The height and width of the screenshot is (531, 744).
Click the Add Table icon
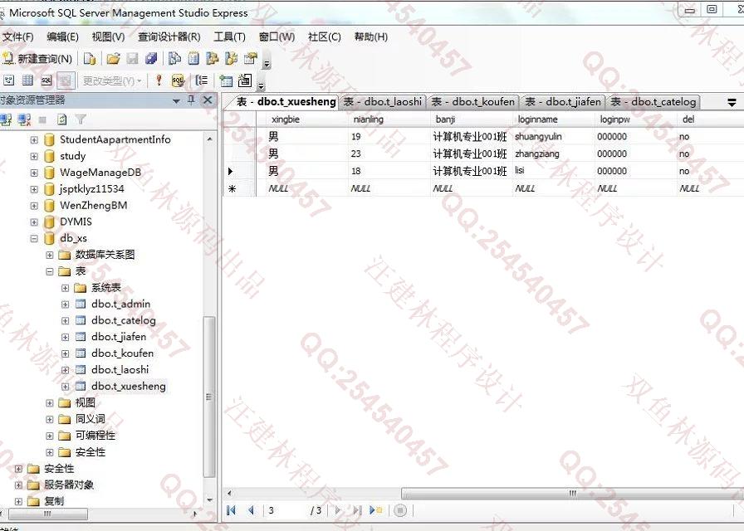pyautogui.click(x=226, y=80)
